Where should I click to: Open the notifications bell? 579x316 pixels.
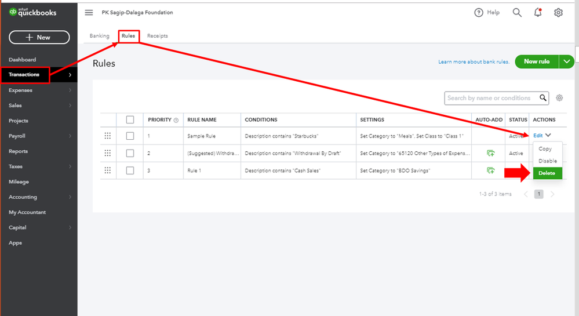click(538, 13)
